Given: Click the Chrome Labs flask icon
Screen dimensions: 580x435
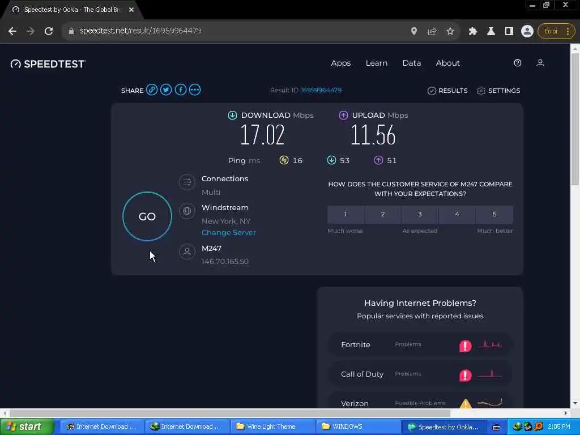Looking at the screenshot, I should tap(491, 31).
